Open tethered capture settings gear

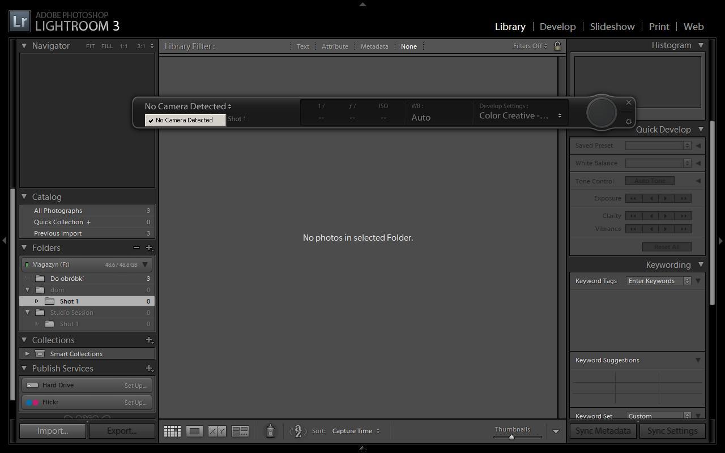tap(628, 122)
